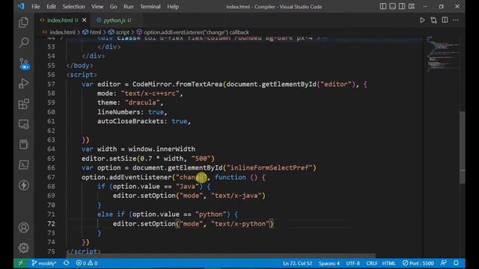
Task: Select script element in the breadcrumb
Action: click(122, 32)
